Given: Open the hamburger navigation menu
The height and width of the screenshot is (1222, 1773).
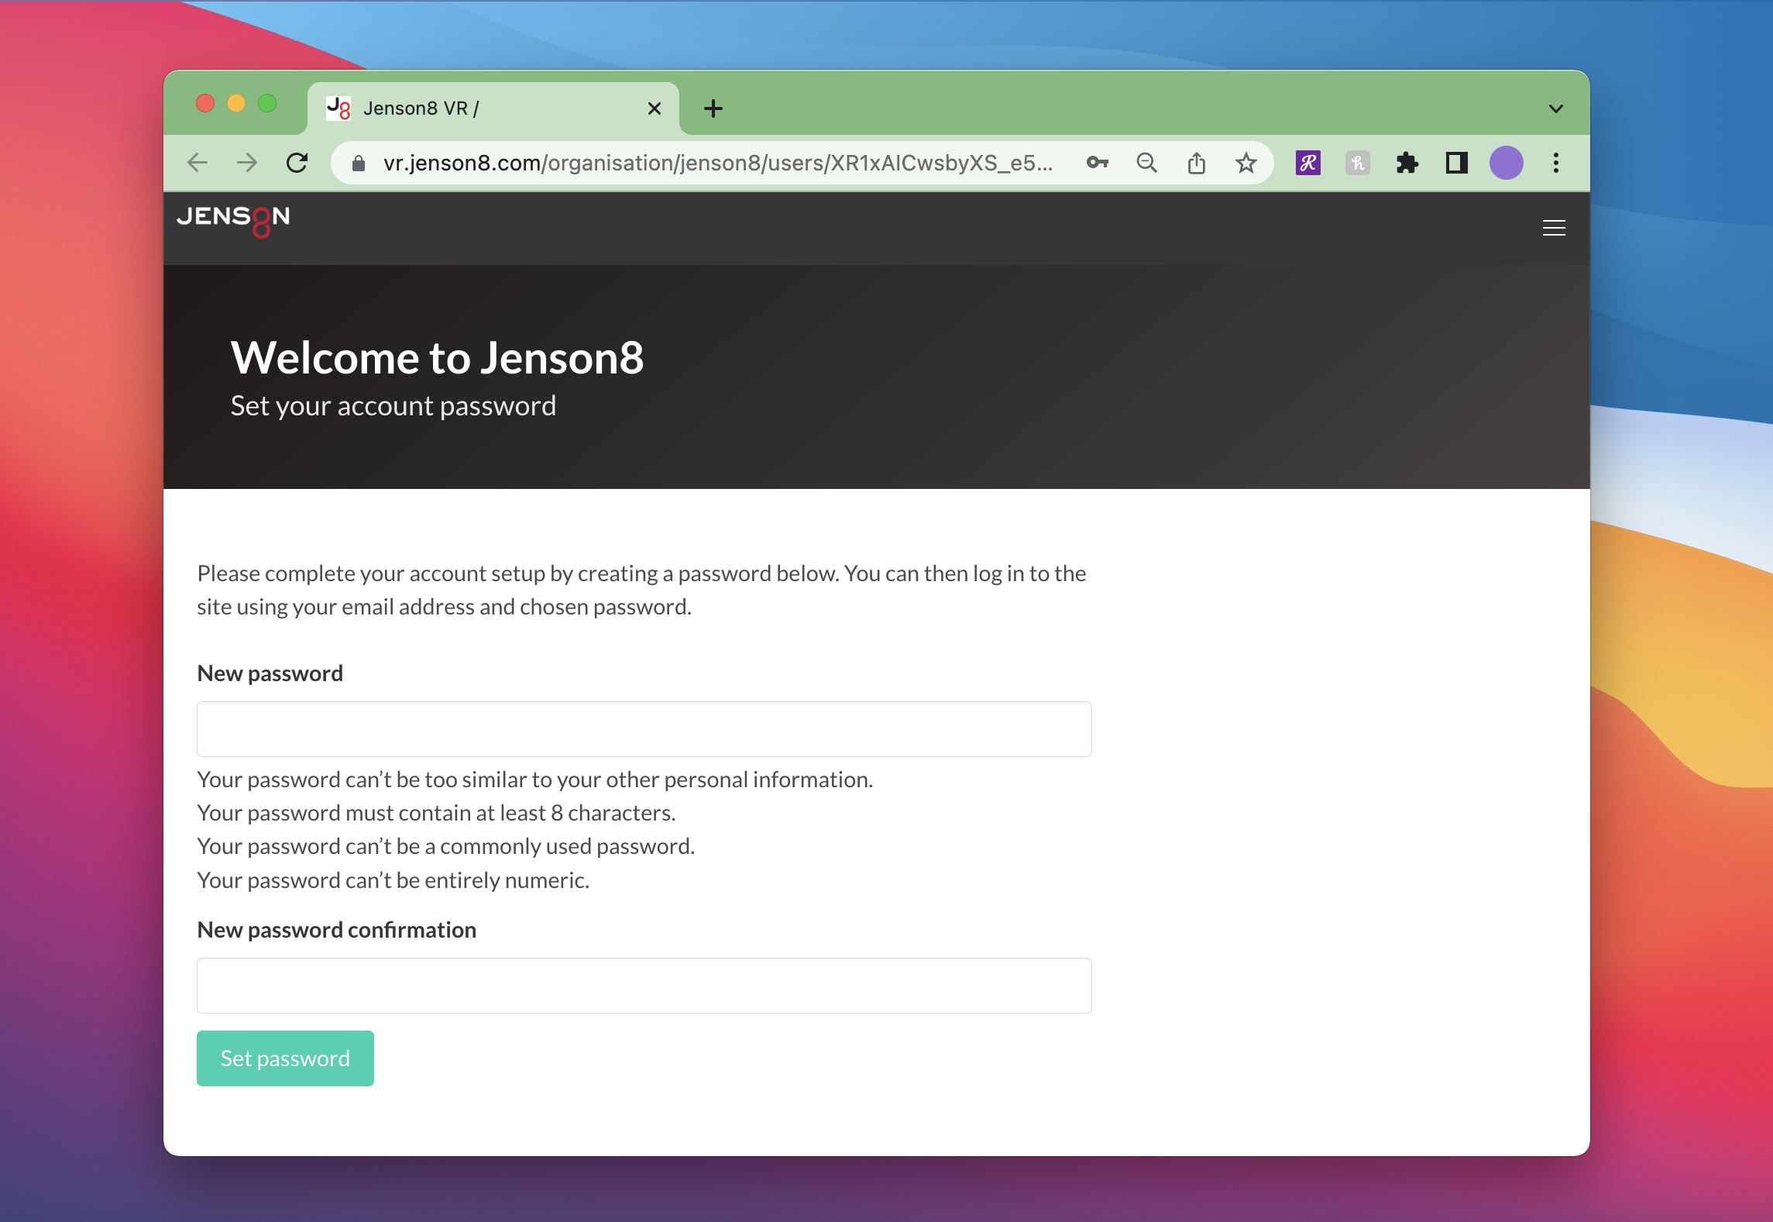Looking at the screenshot, I should tap(1554, 228).
